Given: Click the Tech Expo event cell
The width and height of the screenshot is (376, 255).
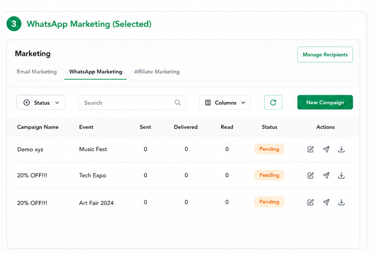Looking at the screenshot, I should coord(92,175).
